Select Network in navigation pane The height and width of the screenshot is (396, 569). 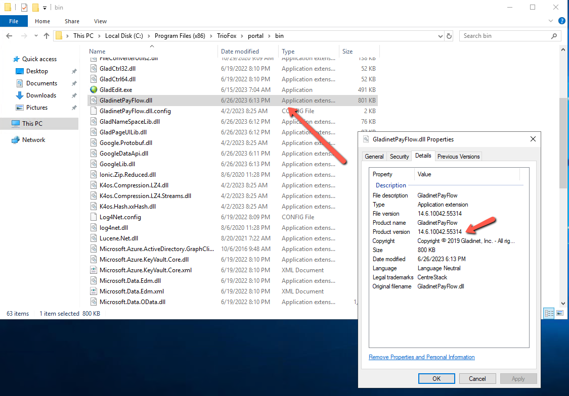tap(33, 140)
